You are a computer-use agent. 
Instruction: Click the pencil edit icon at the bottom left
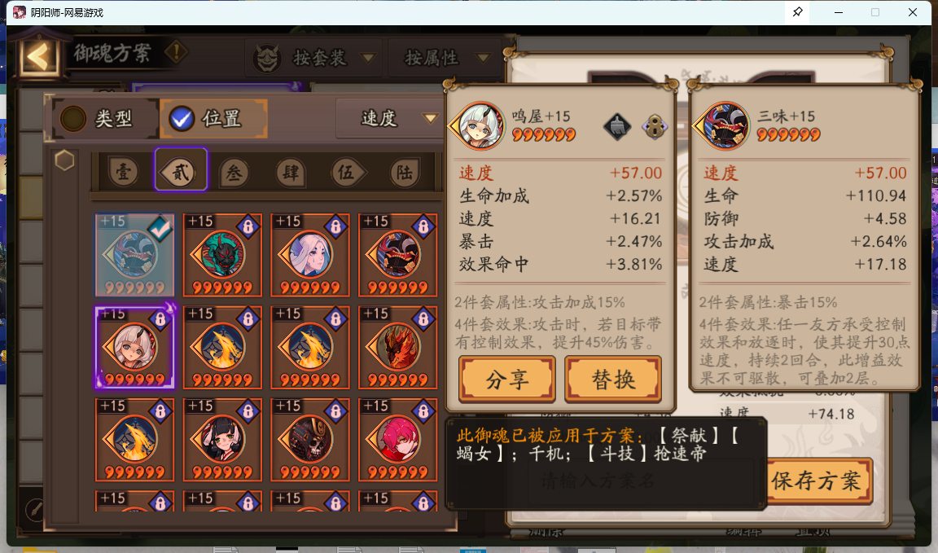pos(34,510)
